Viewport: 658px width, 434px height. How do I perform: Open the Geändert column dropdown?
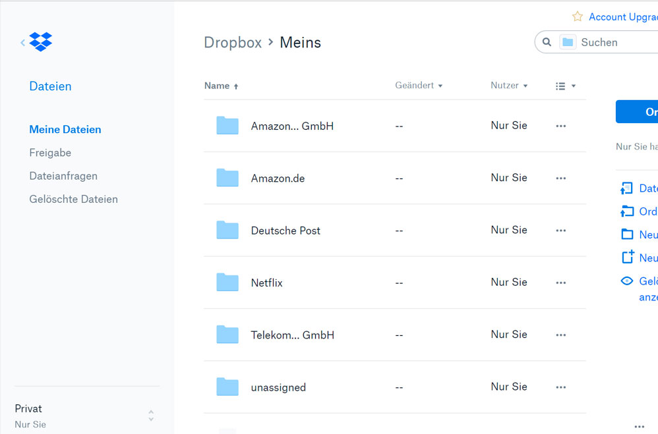tap(419, 85)
